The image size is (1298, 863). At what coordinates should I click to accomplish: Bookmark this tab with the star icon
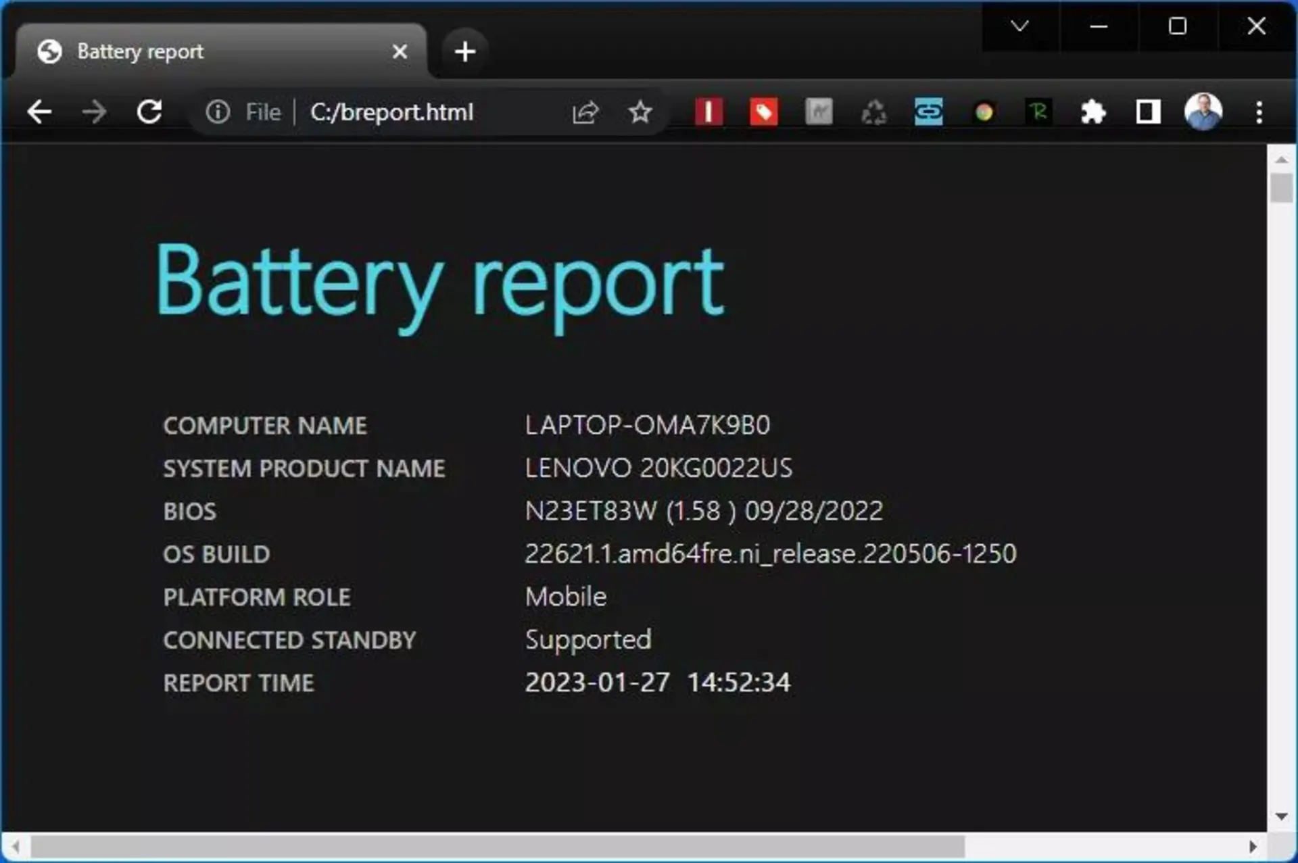[x=640, y=112]
